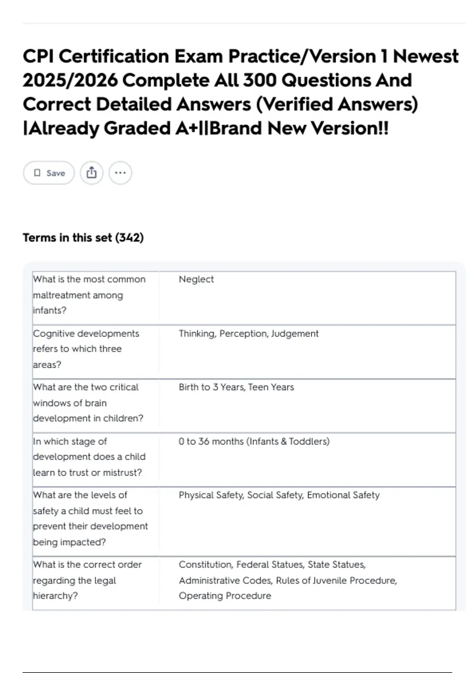Click the bookmark icon inside Save
The height and width of the screenshot is (673, 475).
pyautogui.click(x=37, y=173)
